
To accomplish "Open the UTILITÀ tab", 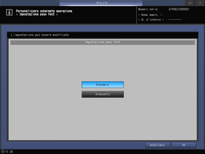I will pyautogui.click(x=101, y=3).
